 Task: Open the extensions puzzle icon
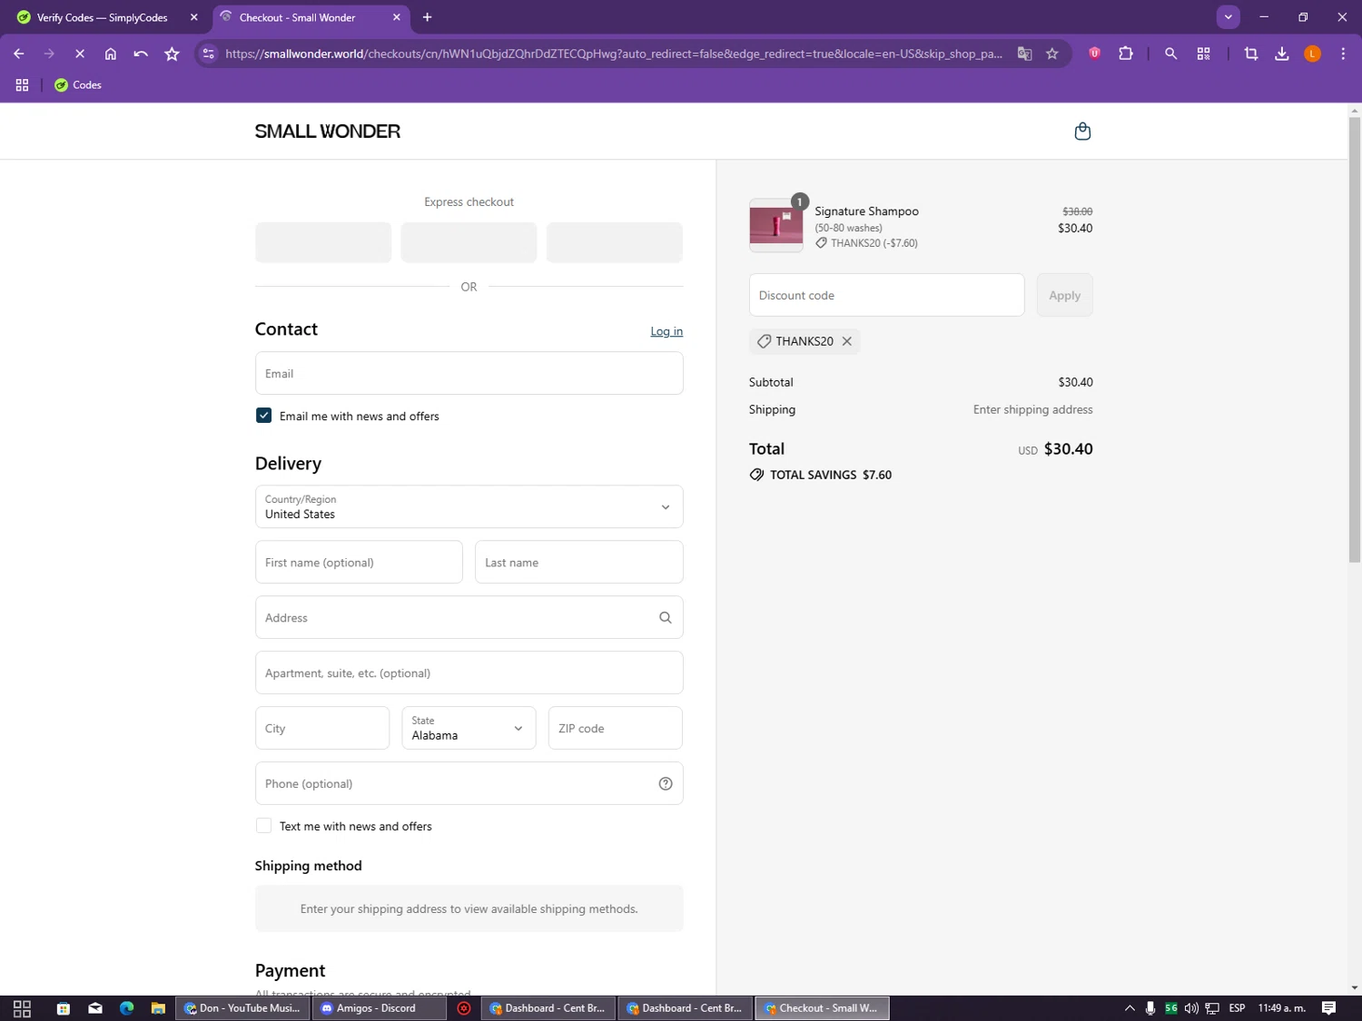pyautogui.click(x=1126, y=54)
